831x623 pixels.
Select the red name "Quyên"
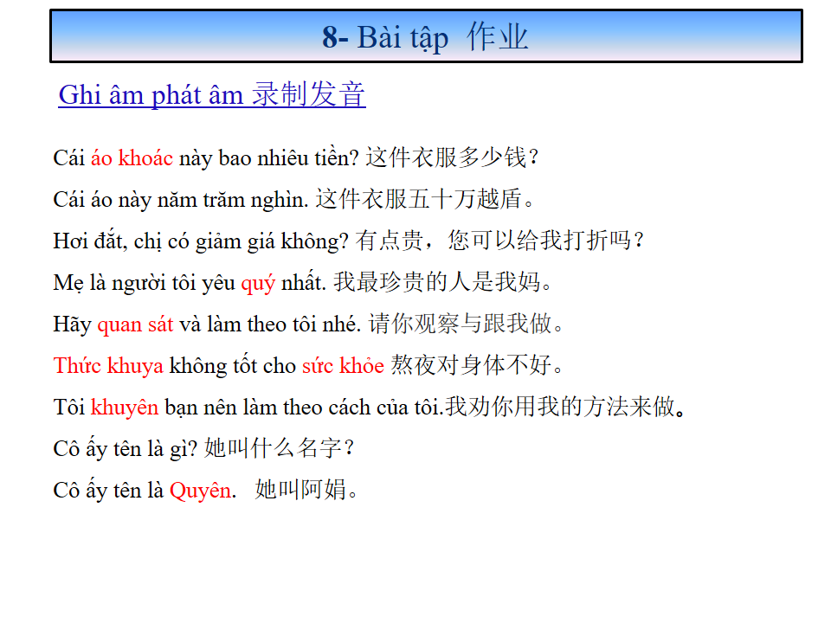[x=200, y=491]
